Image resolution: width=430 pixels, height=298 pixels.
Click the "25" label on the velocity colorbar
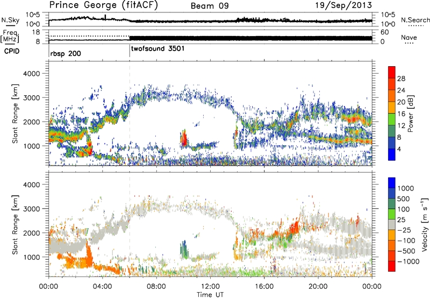click(x=402, y=220)
